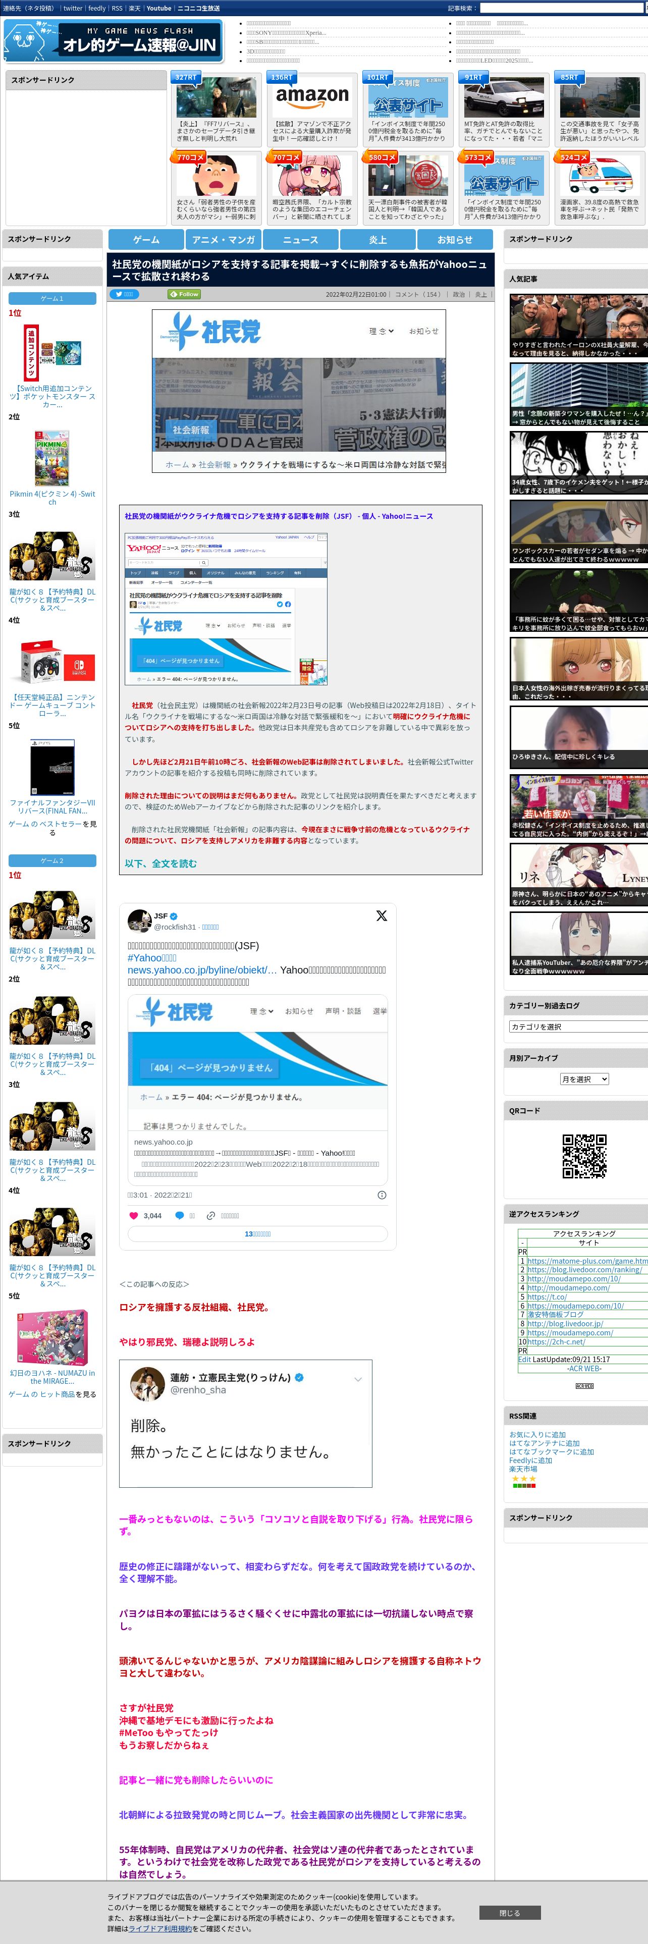
Task: Open the 770コメ article thumbnail
Action: pyautogui.click(x=216, y=176)
